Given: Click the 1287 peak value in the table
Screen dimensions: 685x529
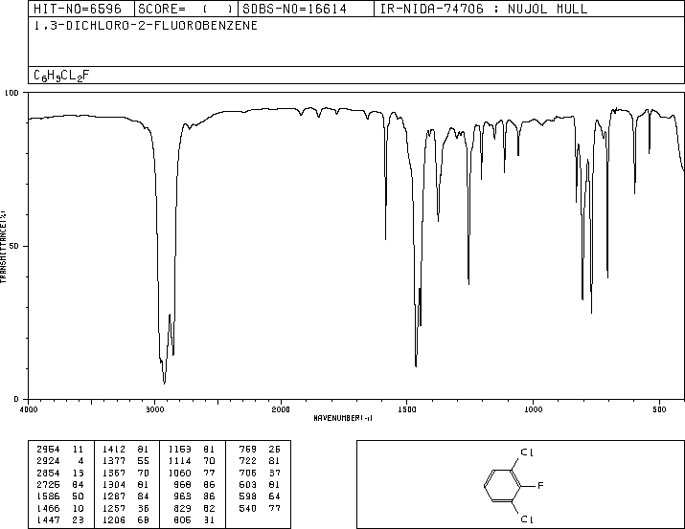Looking at the screenshot, I should [x=114, y=496].
